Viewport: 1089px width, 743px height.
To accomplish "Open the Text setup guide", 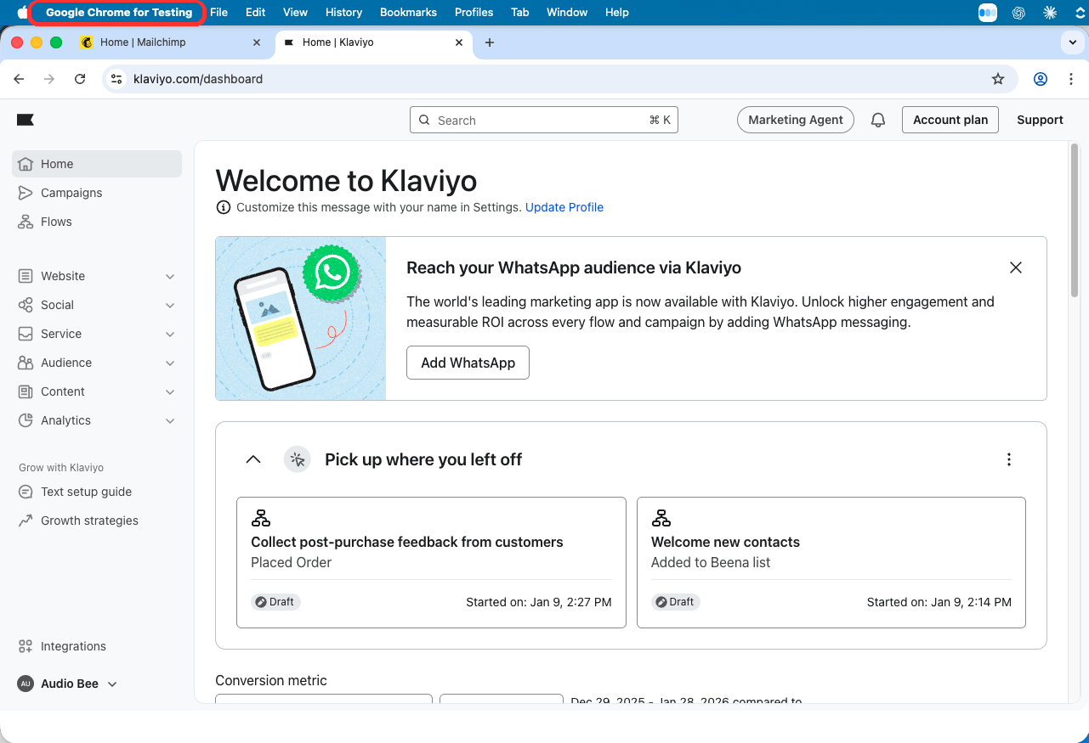I will coord(86,491).
